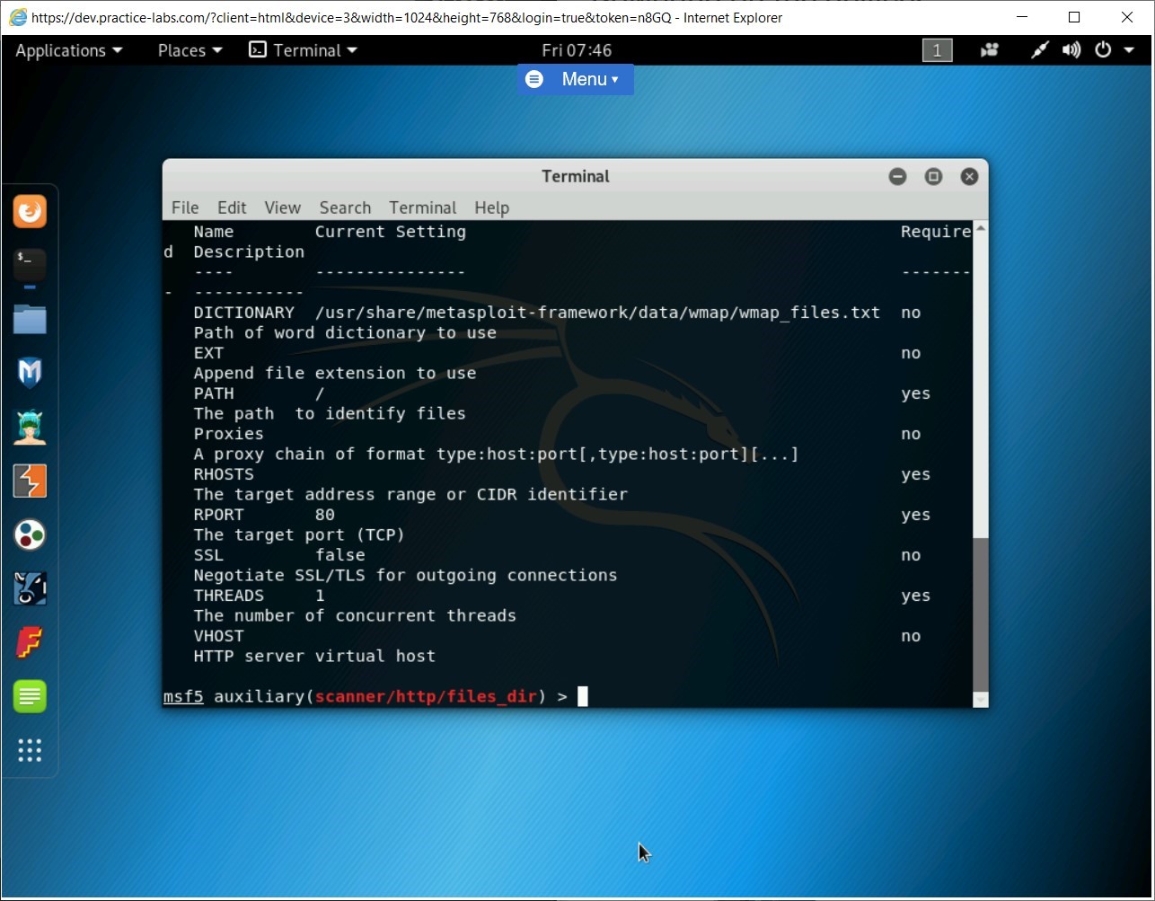Open the Show Applications grid
This screenshot has height=901, width=1155.
30,751
